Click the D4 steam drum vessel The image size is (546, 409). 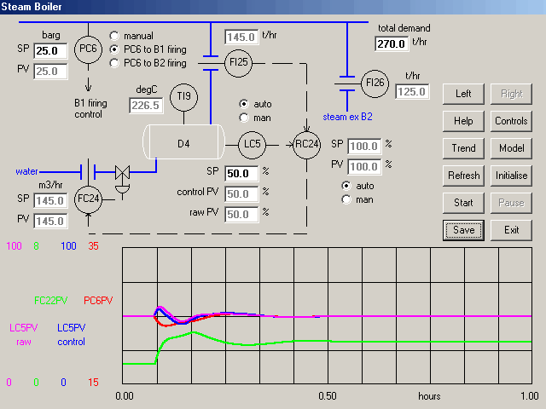(x=183, y=141)
